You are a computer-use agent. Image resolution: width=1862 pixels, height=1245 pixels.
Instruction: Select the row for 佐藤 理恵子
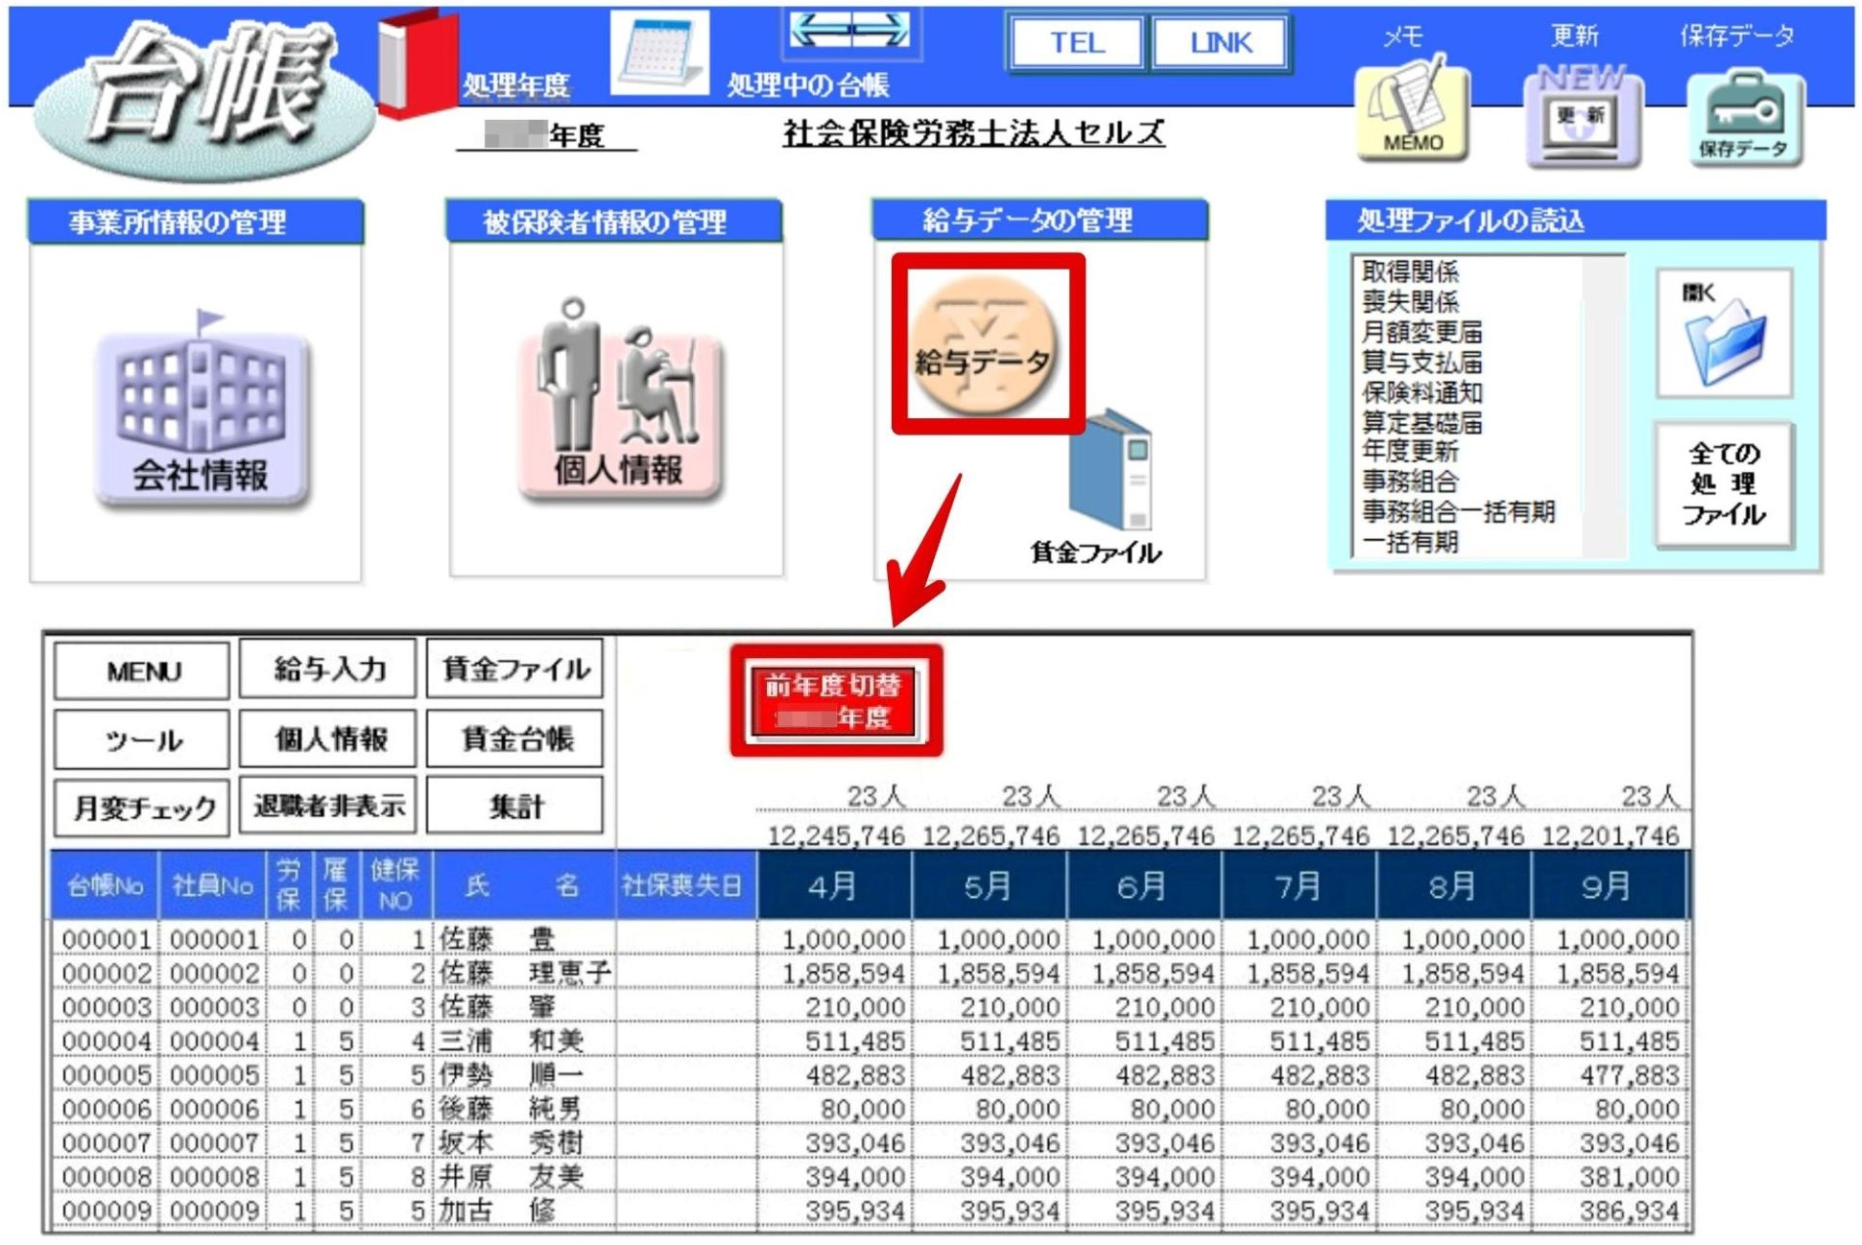pos(869,973)
